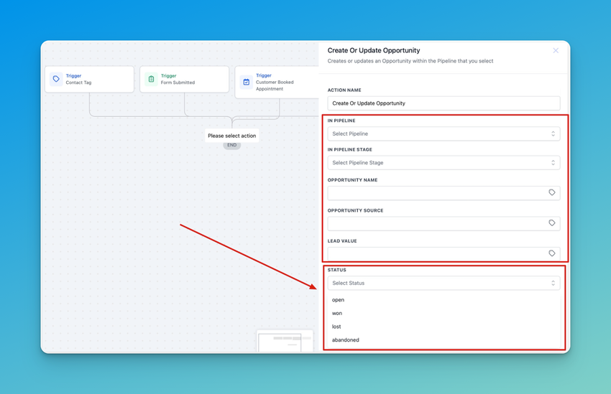The image size is (611, 394).
Task: Select the Customer Booked Appointment trigger card
Action: tap(277, 82)
